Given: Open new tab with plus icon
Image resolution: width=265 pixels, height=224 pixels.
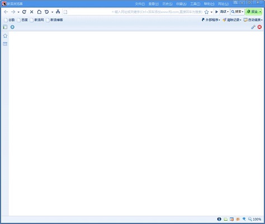Looking at the screenshot, I should point(12,27).
